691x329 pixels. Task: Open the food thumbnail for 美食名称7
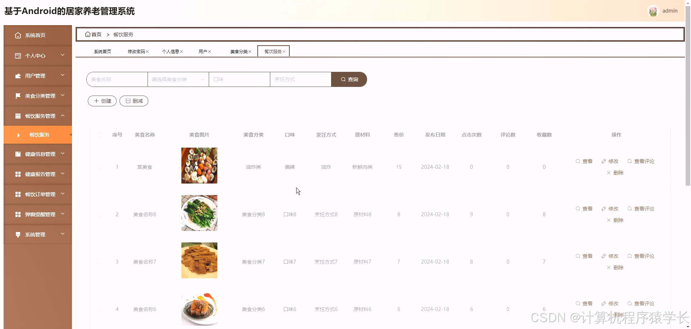[x=199, y=260]
